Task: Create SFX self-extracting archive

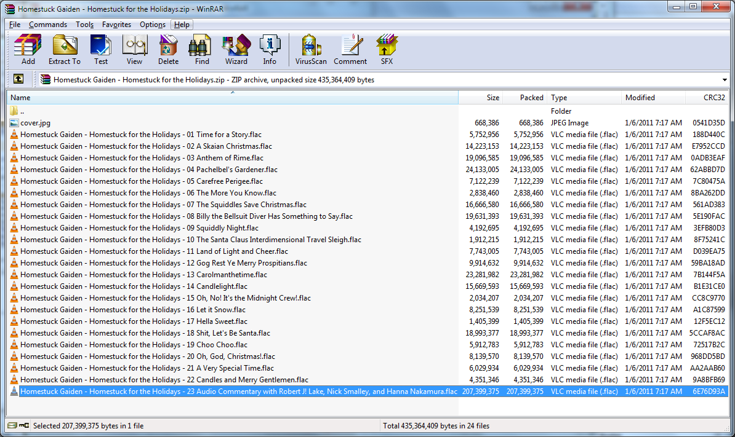Action: click(386, 49)
